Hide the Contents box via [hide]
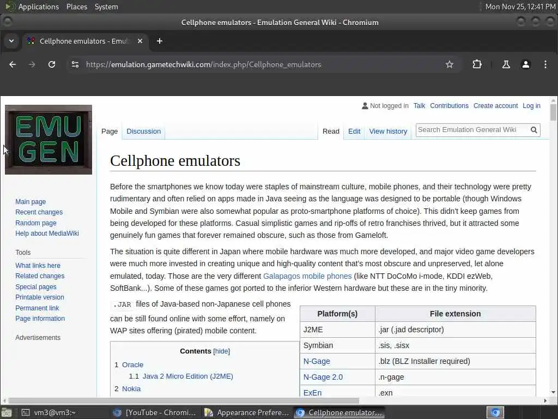 coord(221,351)
